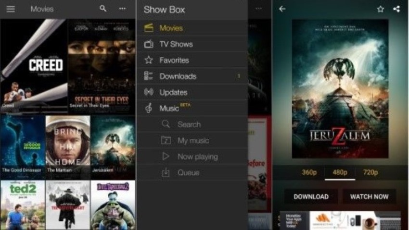Open My music entry

[192, 141]
